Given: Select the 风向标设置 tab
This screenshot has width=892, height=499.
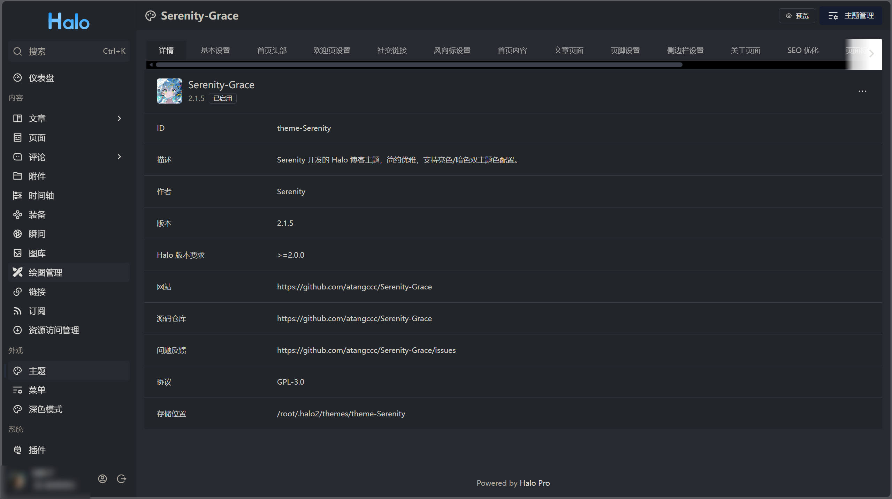Looking at the screenshot, I should point(452,51).
